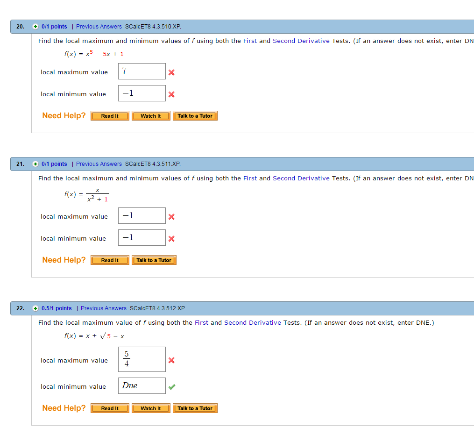Click question 20's local maximum answer box
Image resolution: width=474 pixels, height=435 pixels.
pos(141,71)
